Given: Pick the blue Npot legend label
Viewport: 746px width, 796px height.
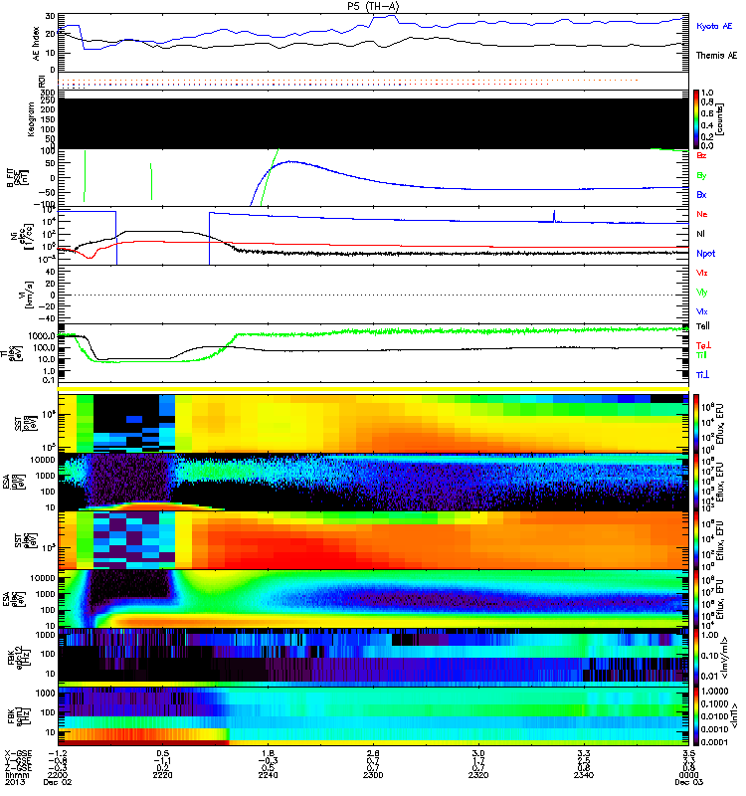Looking at the screenshot, I should click(706, 254).
